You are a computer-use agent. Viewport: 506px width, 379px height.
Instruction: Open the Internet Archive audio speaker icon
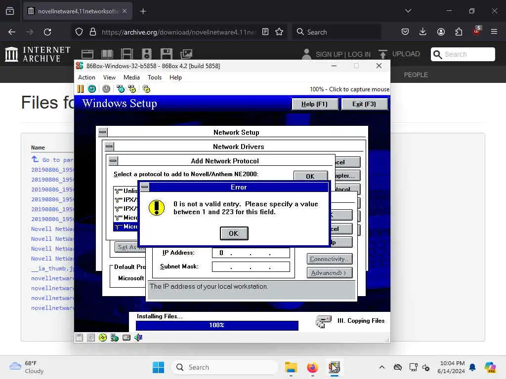click(146, 54)
